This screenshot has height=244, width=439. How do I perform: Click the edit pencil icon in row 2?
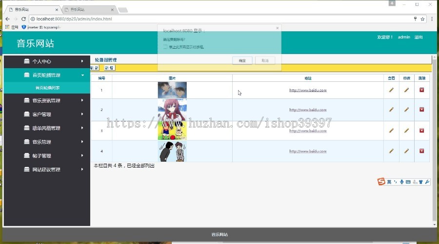pyautogui.click(x=406, y=110)
